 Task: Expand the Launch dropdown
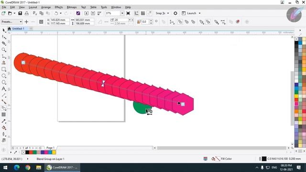click(x=200, y=13)
